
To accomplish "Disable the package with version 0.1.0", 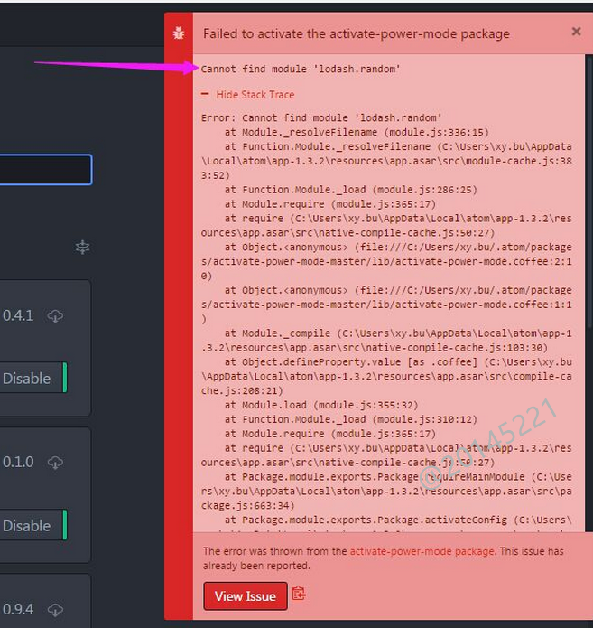I will point(32,526).
